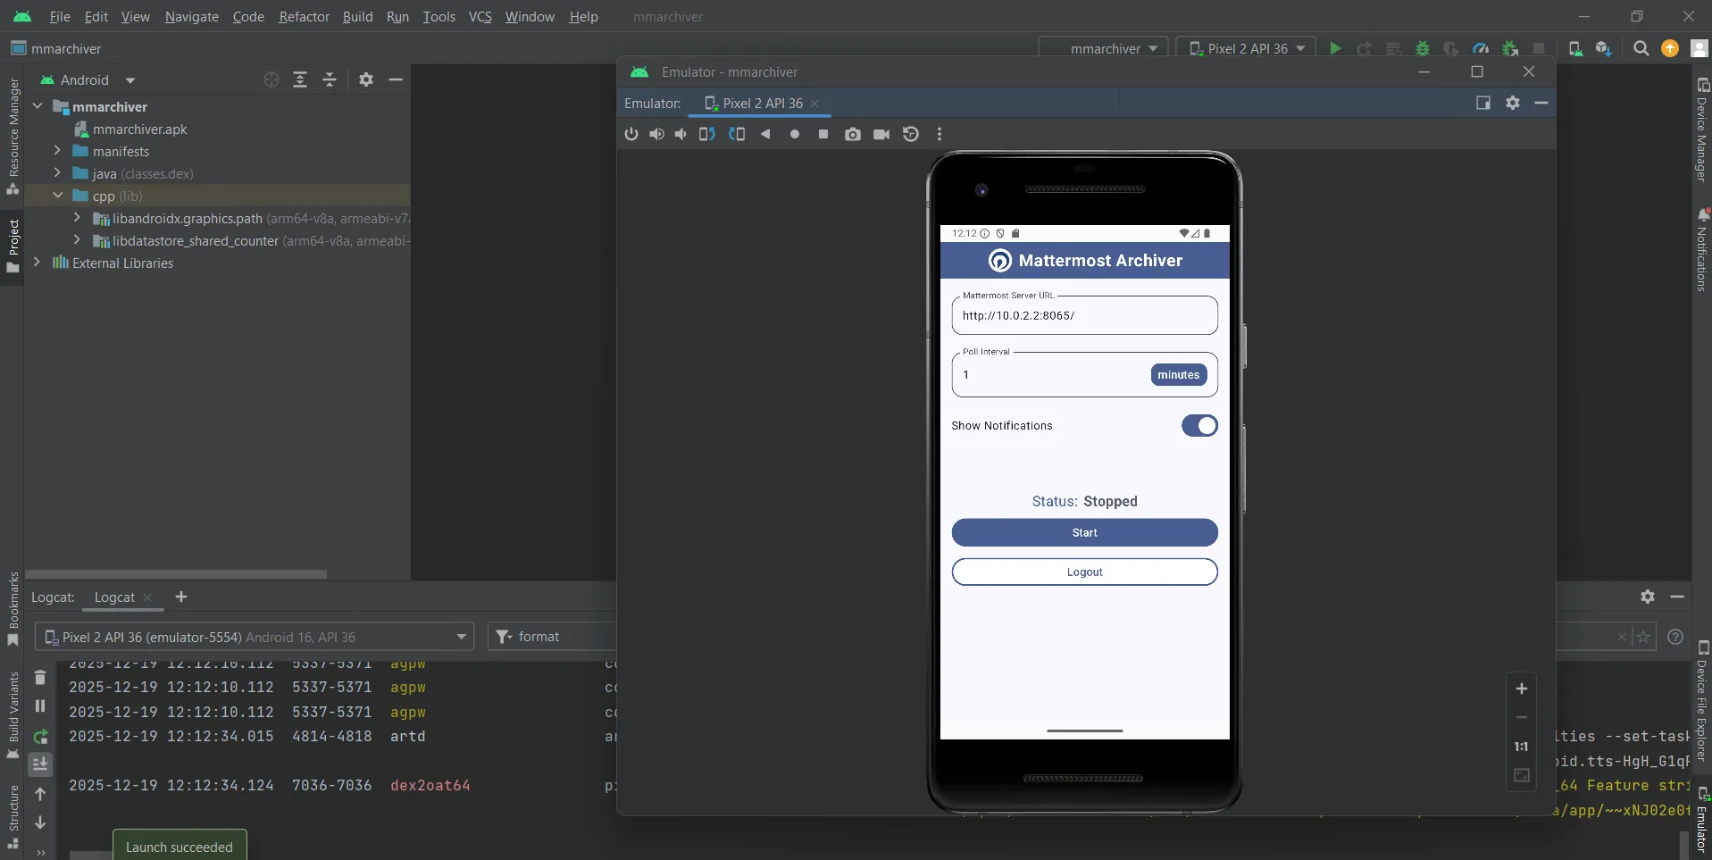Open the Android project view dropdown

click(88, 79)
